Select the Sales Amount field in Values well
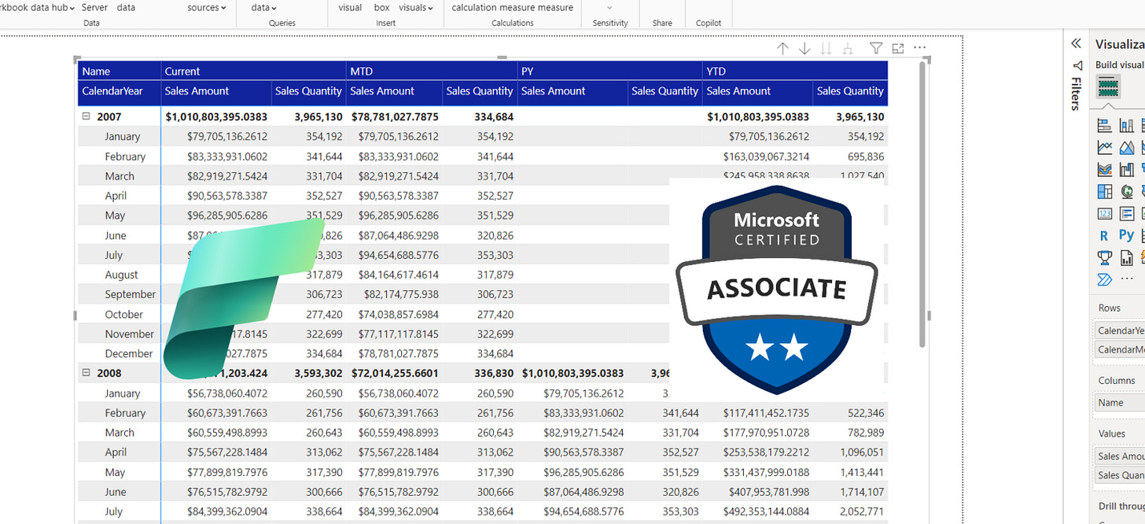The image size is (1145, 524). (x=1120, y=456)
